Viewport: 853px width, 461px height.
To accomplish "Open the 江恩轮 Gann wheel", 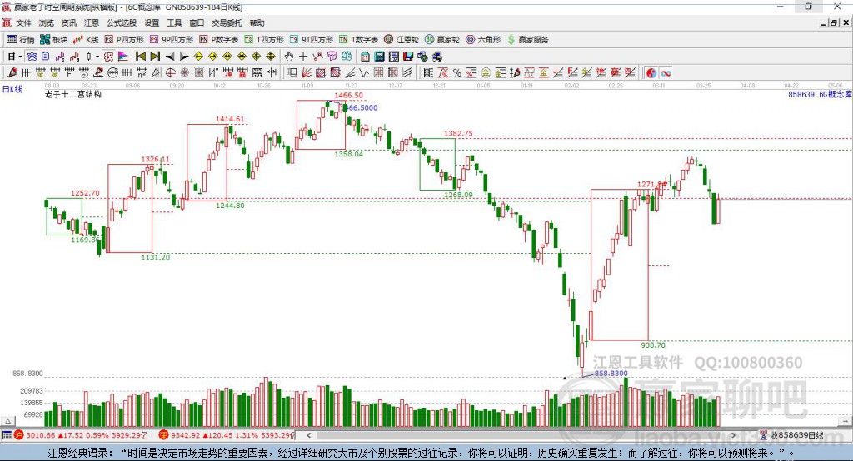I will (402, 40).
